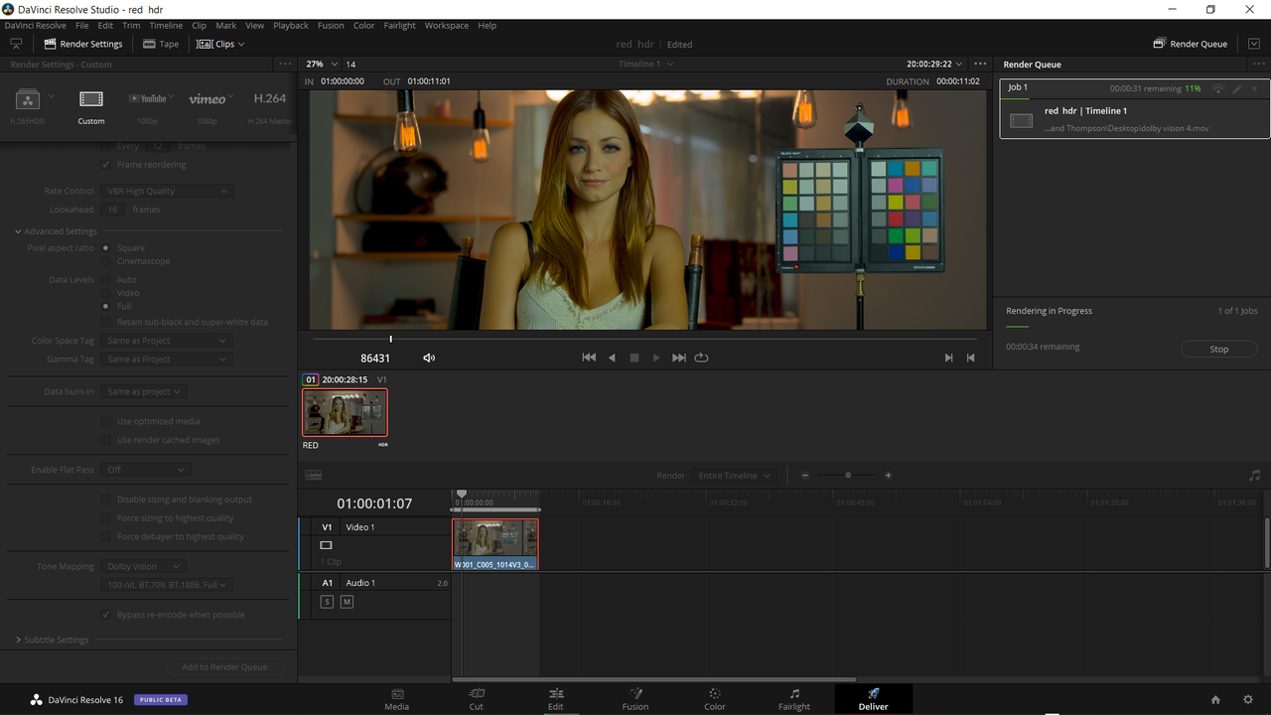The width and height of the screenshot is (1271, 715).
Task: Open the Playback menu
Action: click(x=291, y=26)
